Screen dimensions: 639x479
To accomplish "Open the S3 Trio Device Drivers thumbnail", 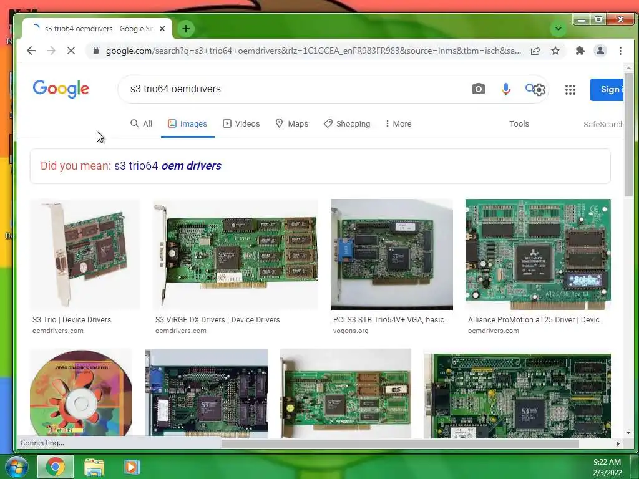I will tap(85, 254).
